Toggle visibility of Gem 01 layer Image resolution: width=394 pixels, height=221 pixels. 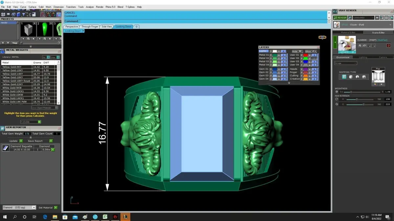coord(284,69)
